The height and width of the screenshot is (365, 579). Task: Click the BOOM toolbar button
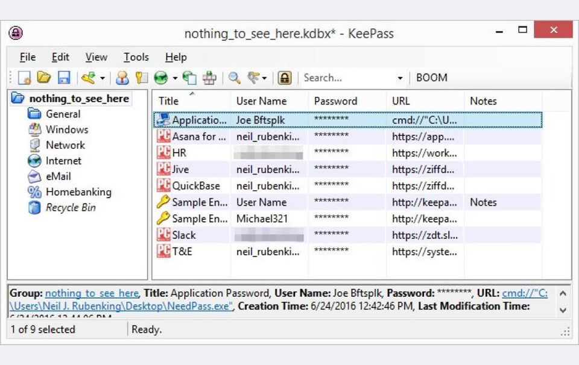432,78
